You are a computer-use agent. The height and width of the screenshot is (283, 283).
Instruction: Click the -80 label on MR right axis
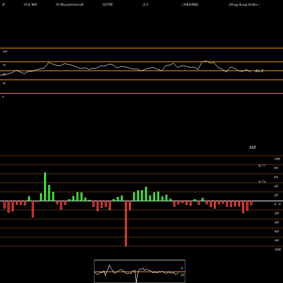(x=276, y=241)
